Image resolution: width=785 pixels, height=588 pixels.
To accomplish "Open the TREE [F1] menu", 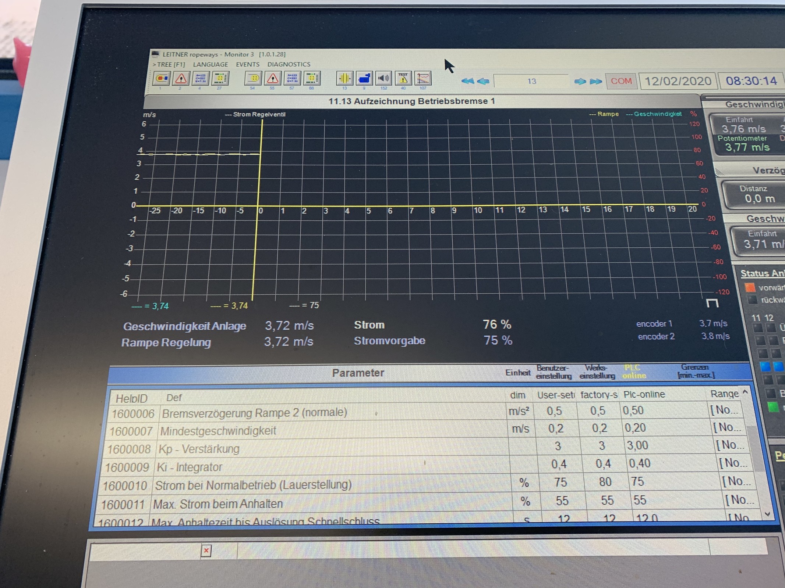I will click(x=169, y=64).
